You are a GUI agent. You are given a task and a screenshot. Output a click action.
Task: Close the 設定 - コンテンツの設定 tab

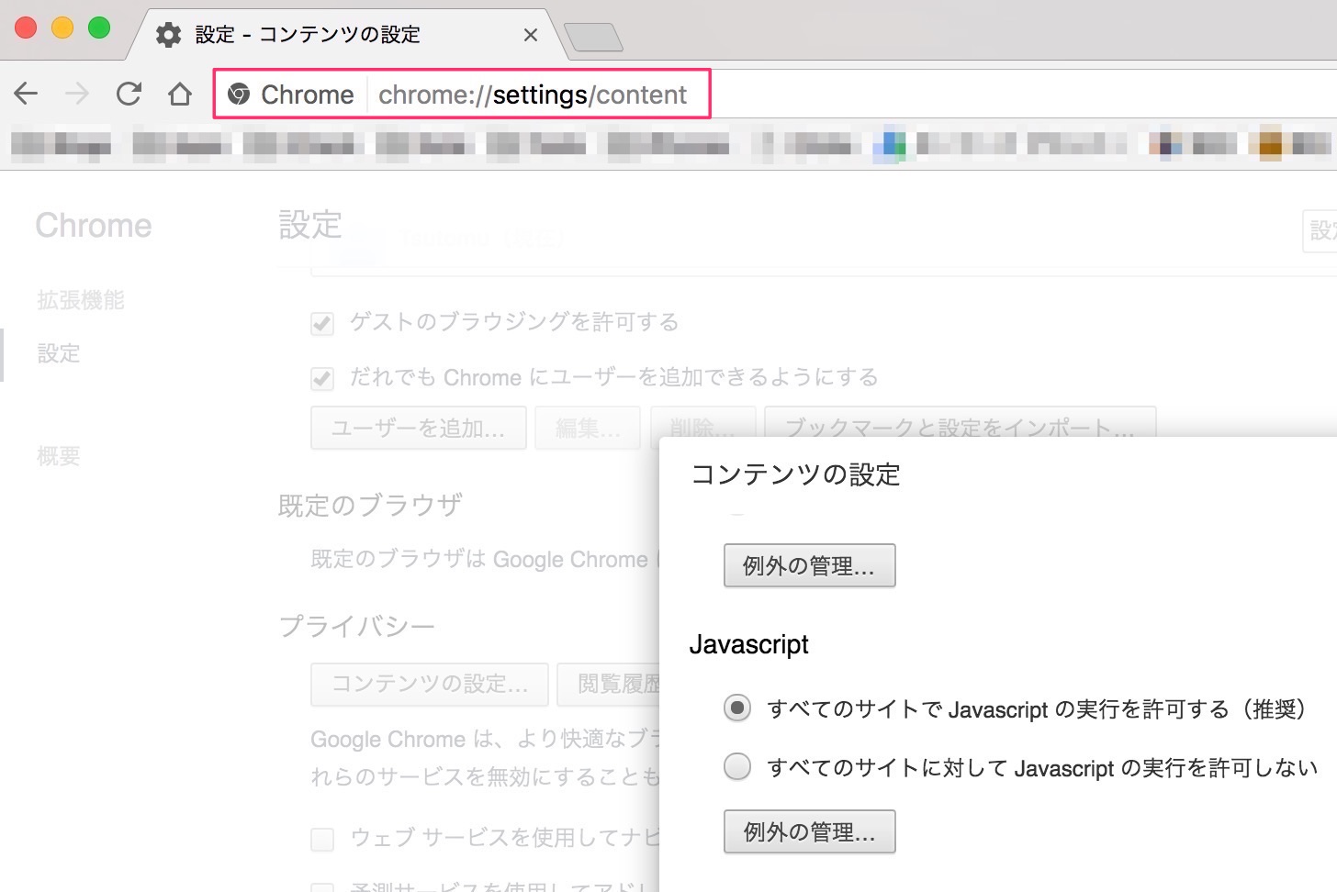pyautogui.click(x=530, y=35)
